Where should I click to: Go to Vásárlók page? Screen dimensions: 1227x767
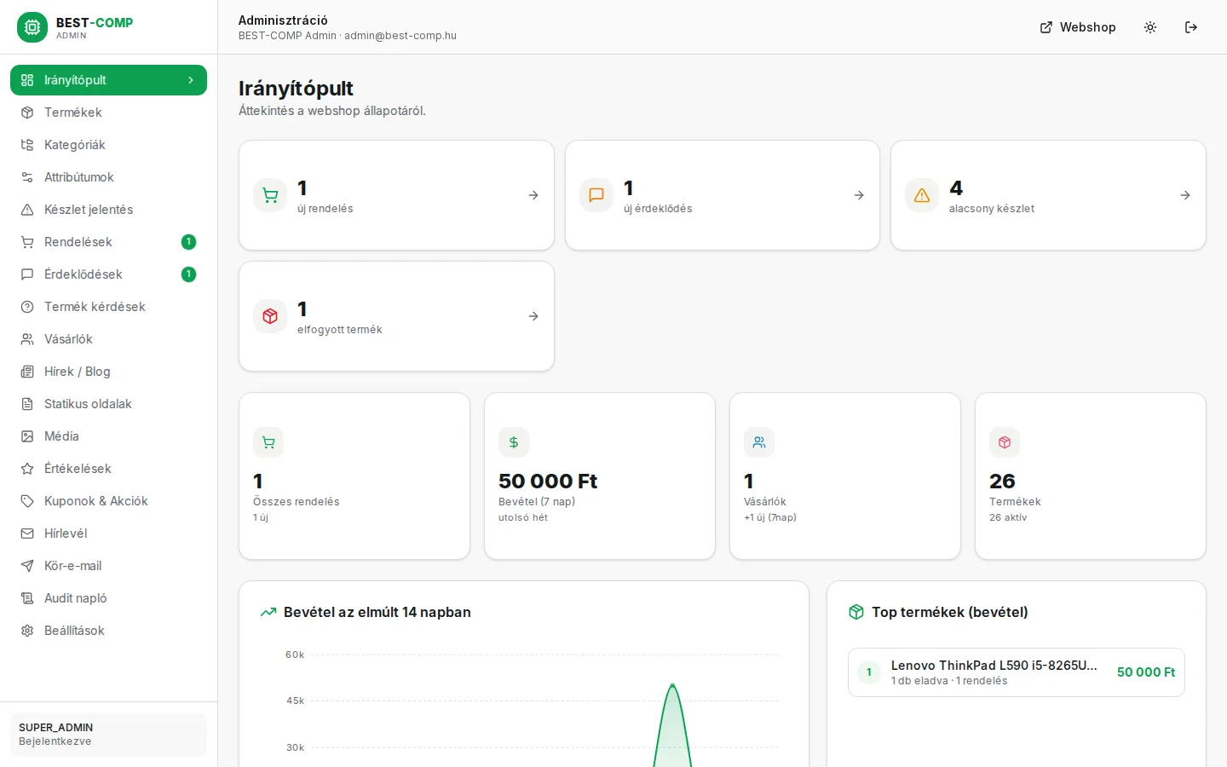tap(108, 339)
